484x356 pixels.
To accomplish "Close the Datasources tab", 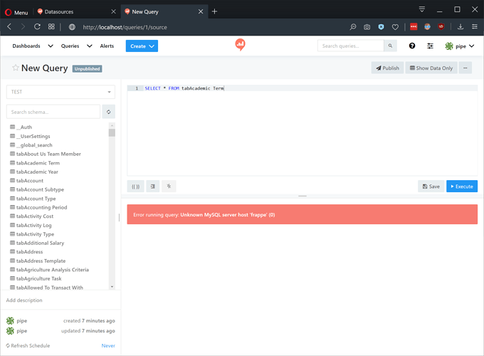I will (x=113, y=11).
